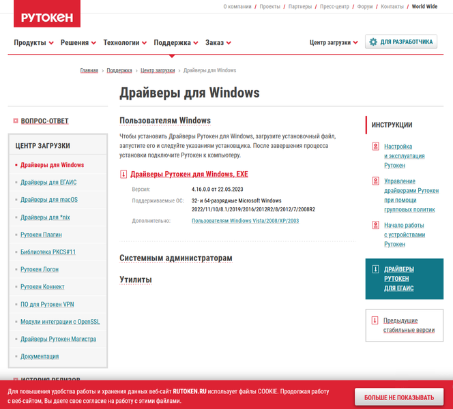Click download icon in Драйверы Рутокен для ЕГАИС box
This screenshot has width=453, height=409.
pyautogui.click(x=375, y=269)
